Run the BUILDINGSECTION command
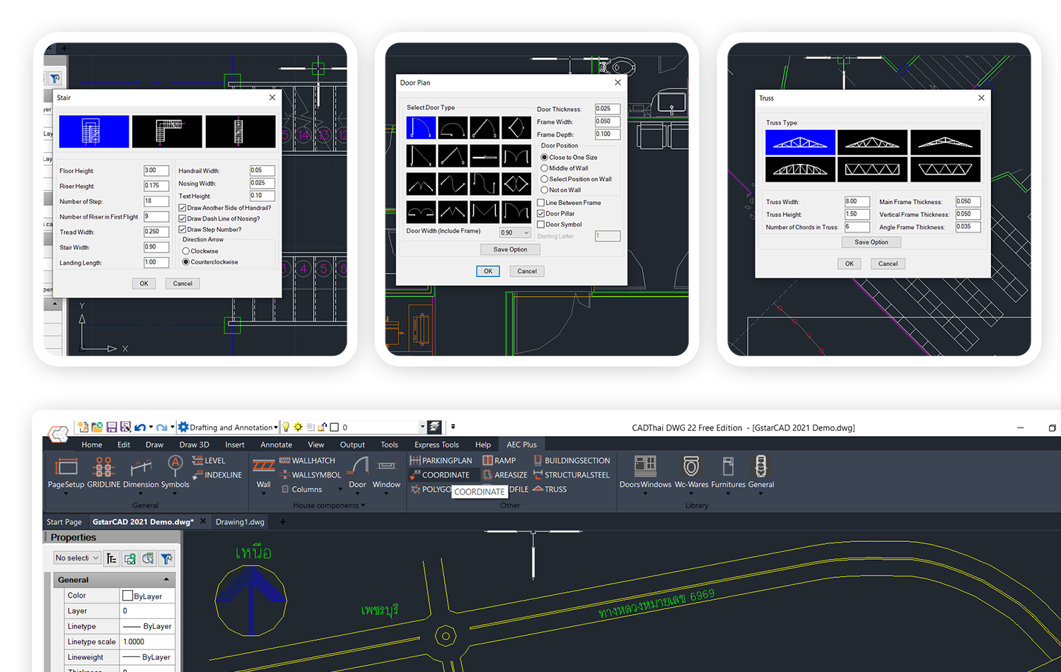The image size is (1061, 672). coord(572,460)
